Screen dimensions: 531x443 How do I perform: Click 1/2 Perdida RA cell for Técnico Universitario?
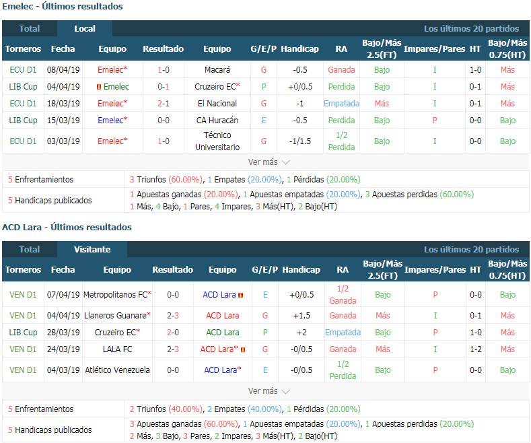point(341,141)
